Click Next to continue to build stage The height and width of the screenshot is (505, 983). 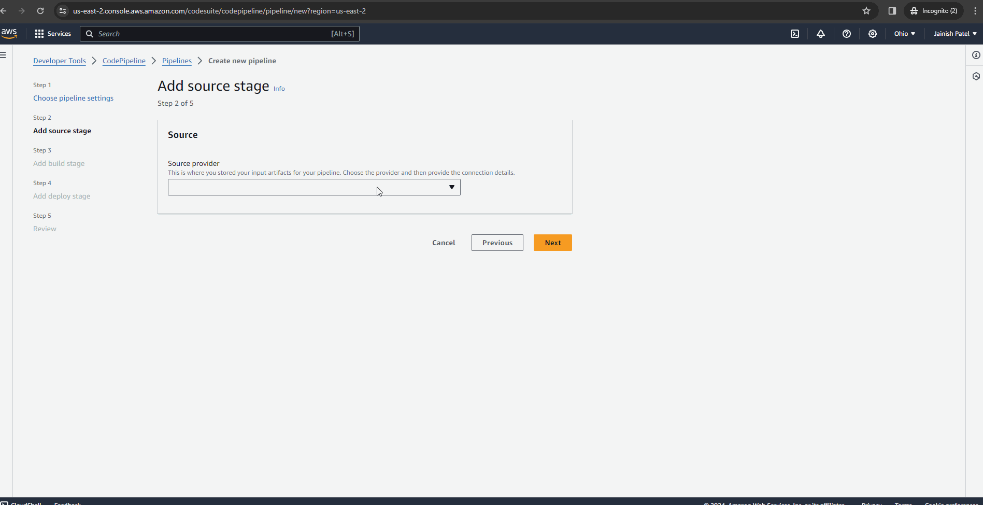pyautogui.click(x=552, y=242)
